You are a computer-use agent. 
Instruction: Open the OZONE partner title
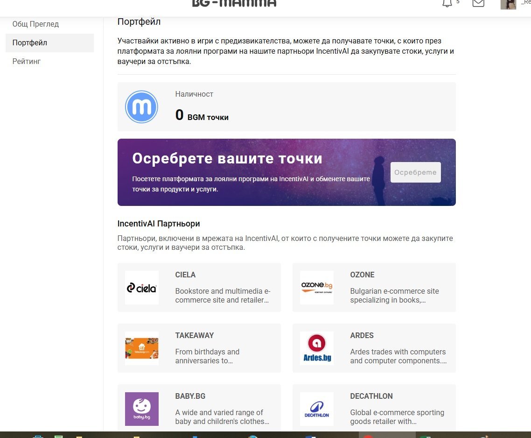click(x=362, y=275)
